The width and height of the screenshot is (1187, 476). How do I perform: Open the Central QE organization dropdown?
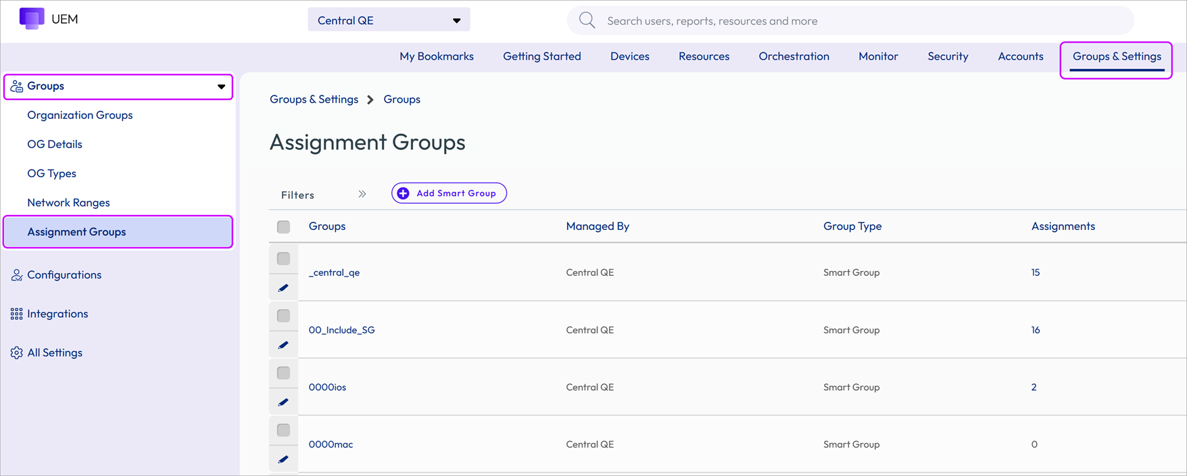[389, 20]
